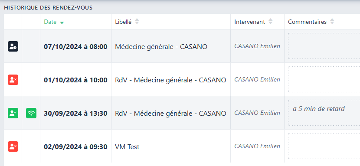
Task: Click the green patient-present icon for 30/09/2024
Action: pos(13,113)
